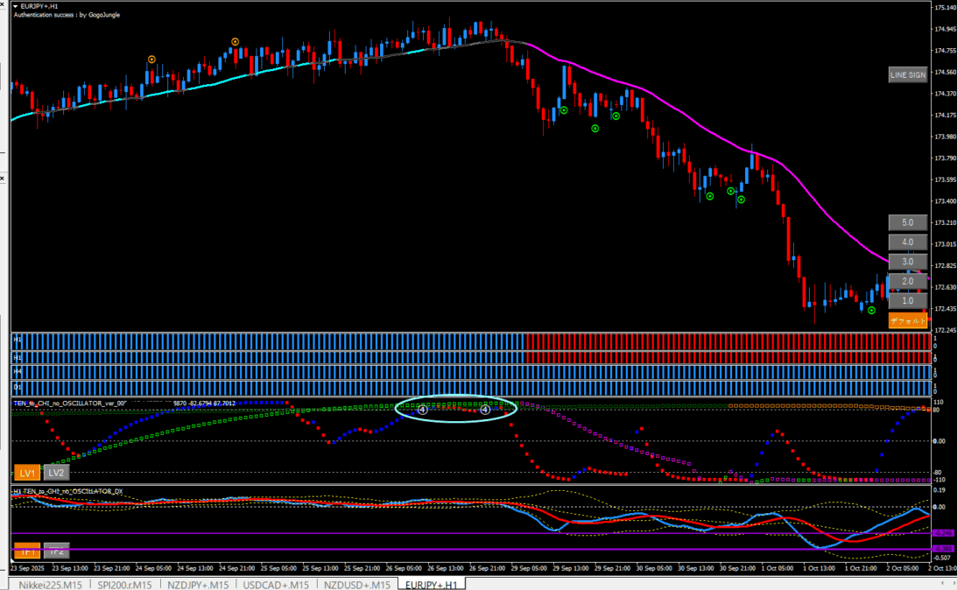
Task: Open the SPI200.r.M15 chart tab
Action: pos(124,584)
